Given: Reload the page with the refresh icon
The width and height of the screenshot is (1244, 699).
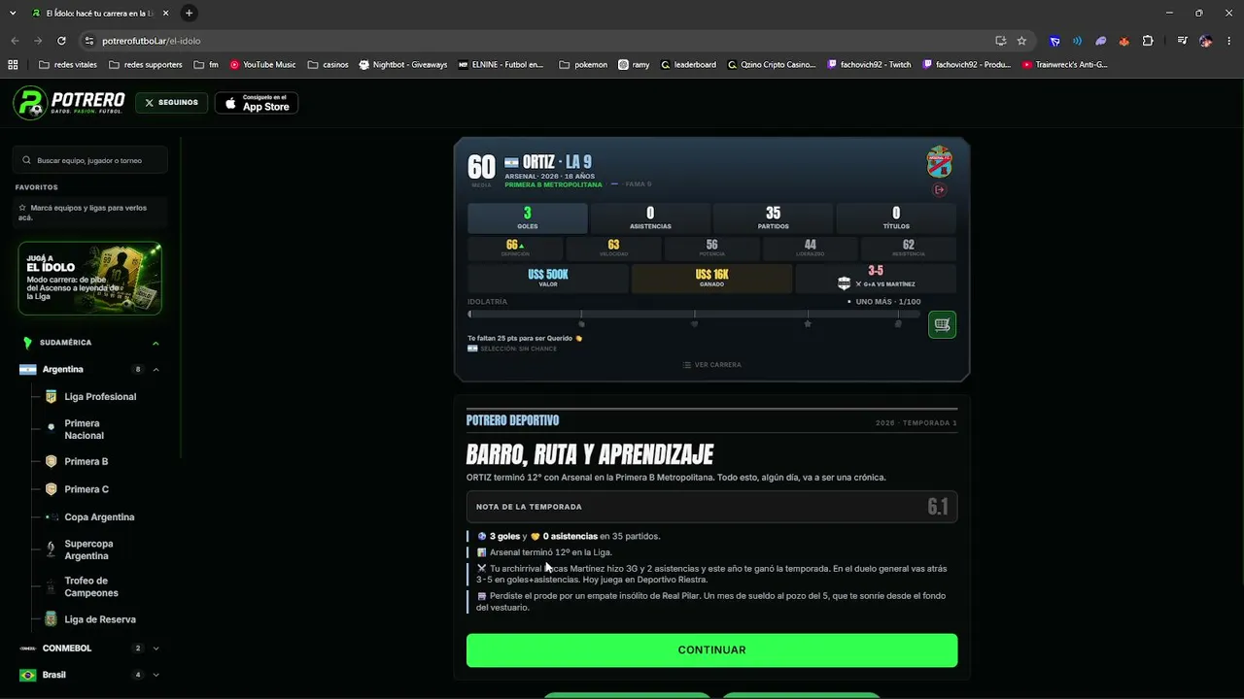Looking at the screenshot, I should [x=61, y=41].
